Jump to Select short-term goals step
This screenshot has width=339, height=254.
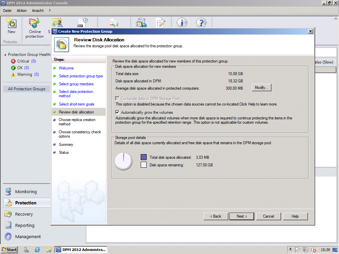point(76,104)
